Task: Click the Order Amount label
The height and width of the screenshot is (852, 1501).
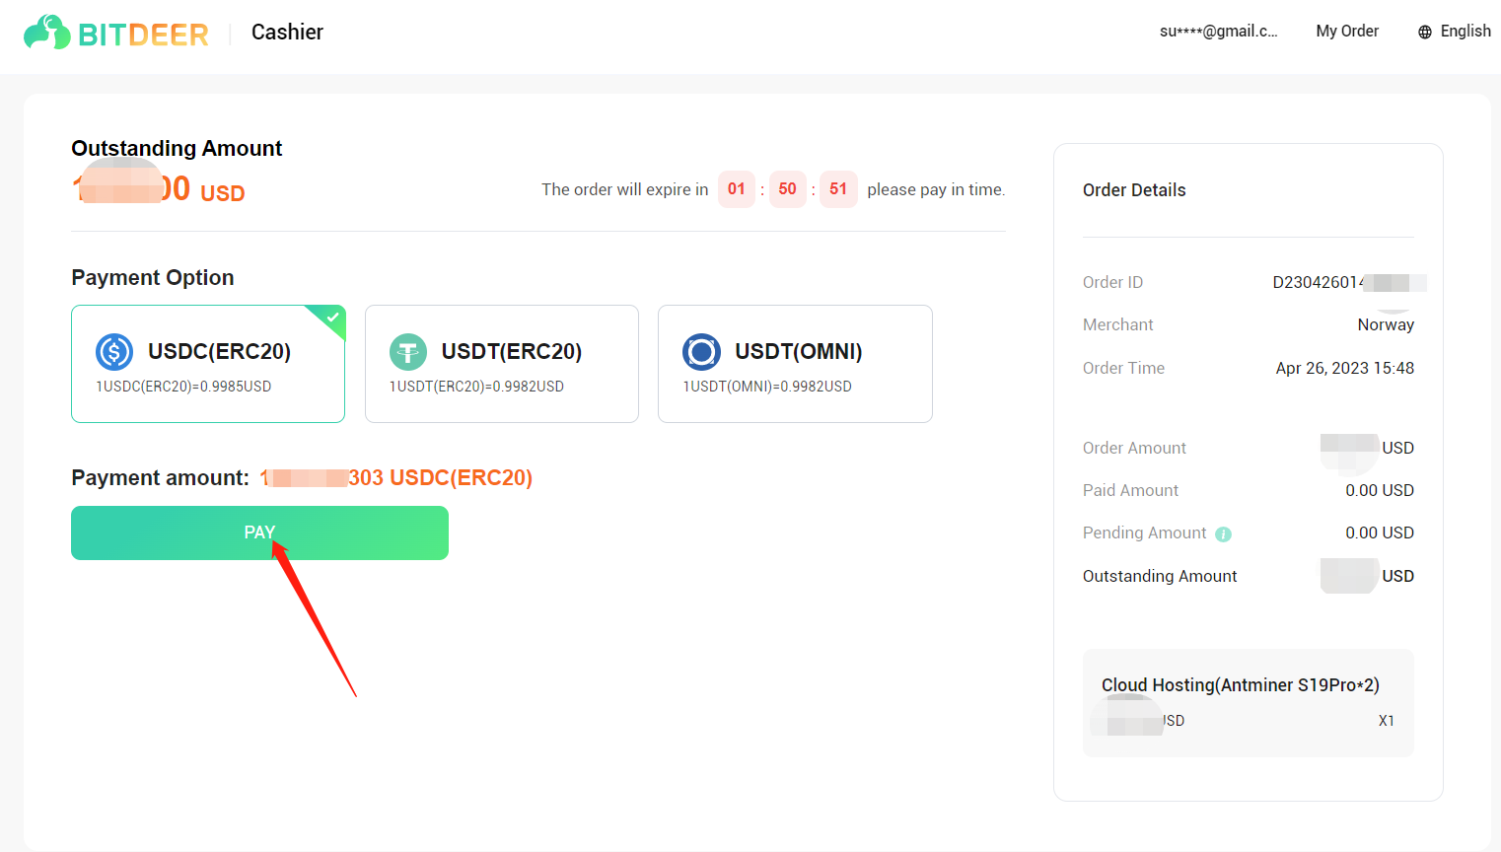Action: coord(1134,449)
